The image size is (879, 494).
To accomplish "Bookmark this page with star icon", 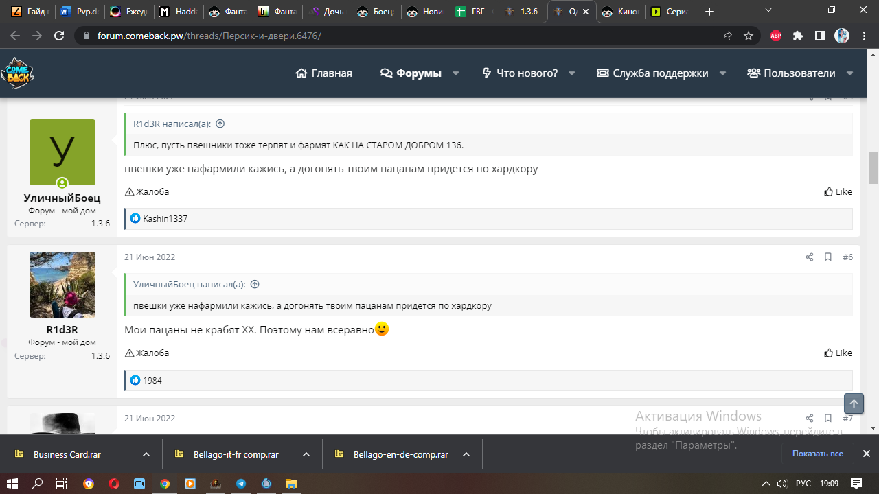I will point(749,36).
